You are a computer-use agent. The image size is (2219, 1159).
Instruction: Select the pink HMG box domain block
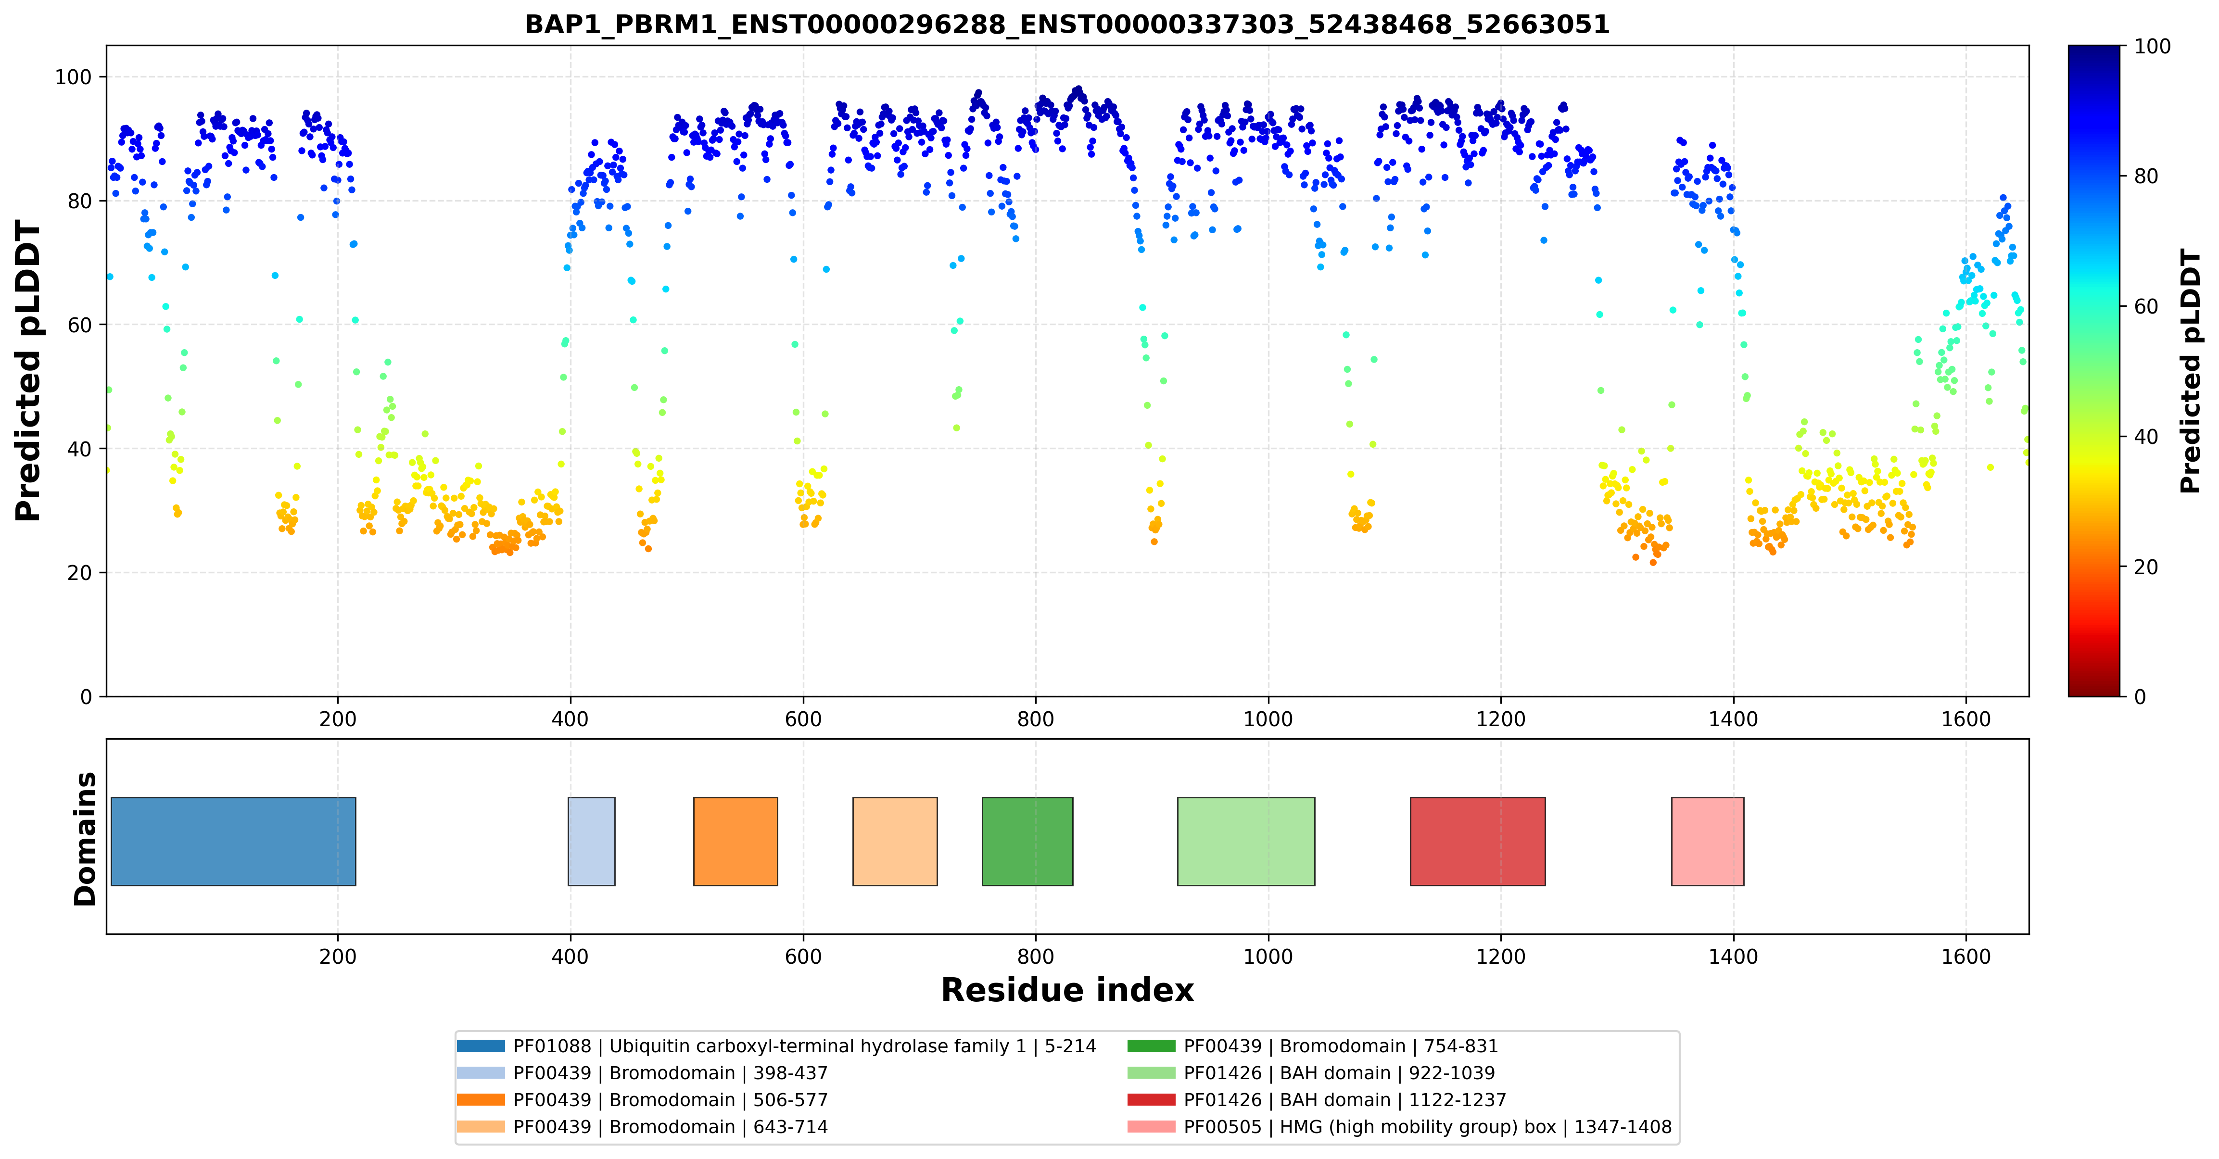(1707, 841)
